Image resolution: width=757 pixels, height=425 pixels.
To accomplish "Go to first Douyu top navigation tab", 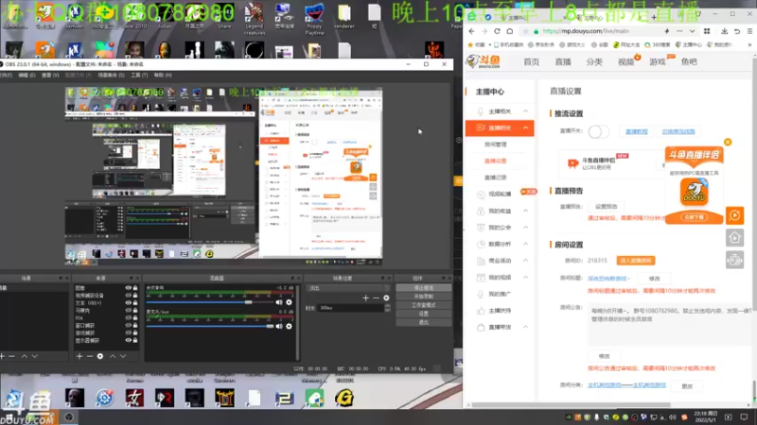I will pyautogui.click(x=532, y=61).
